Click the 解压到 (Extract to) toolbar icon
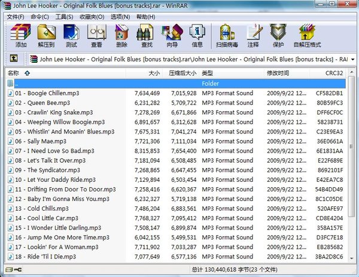 (x=47, y=35)
